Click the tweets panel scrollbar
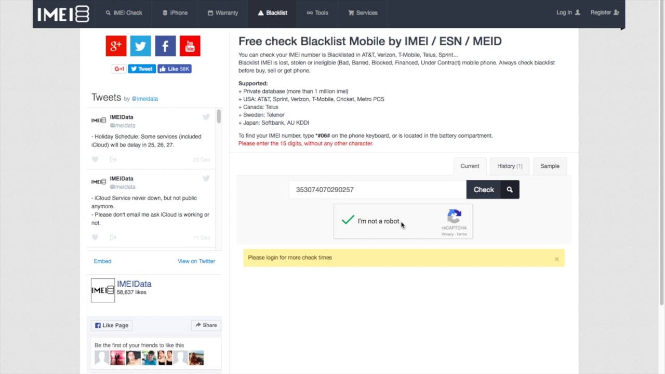Viewport: 665px width, 374px height. coord(219,117)
